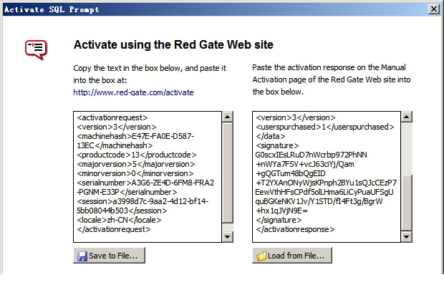This screenshot has width=444, height=285.
Task: Click the session a3998d7c-9aa2-4d12-bf14- line
Action: [143, 201]
